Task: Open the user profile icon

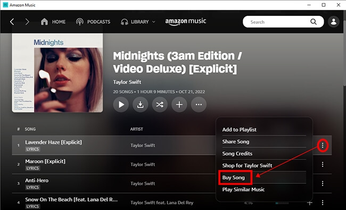Action: click(x=333, y=22)
